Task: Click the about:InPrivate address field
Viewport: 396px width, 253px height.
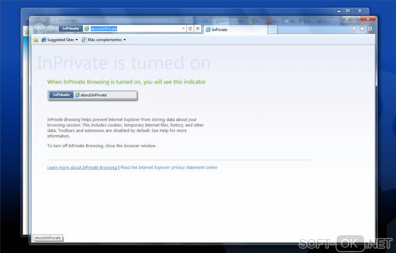Action: tap(135, 29)
